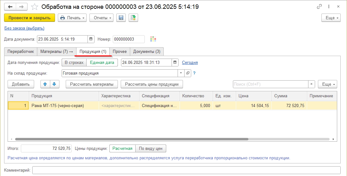The image size is (347, 176).
Task: Click the Продукция column header
Action: click(64, 96)
